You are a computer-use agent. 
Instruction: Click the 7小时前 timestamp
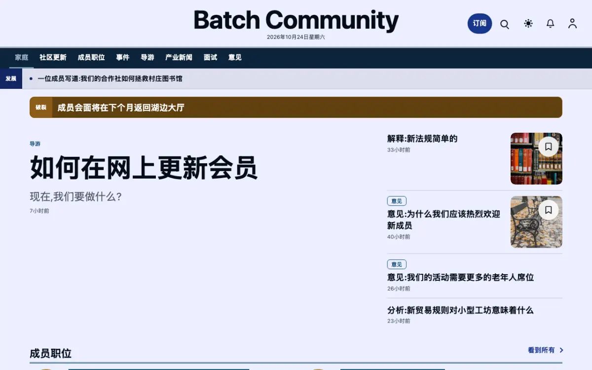click(39, 211)
